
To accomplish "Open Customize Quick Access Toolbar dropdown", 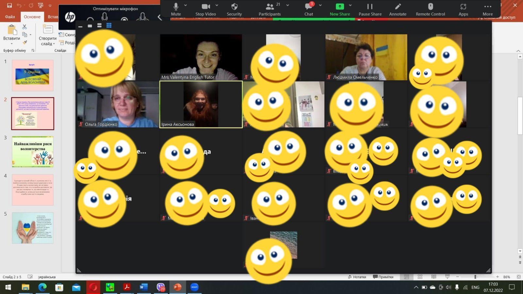I will (x=50, y=6).
